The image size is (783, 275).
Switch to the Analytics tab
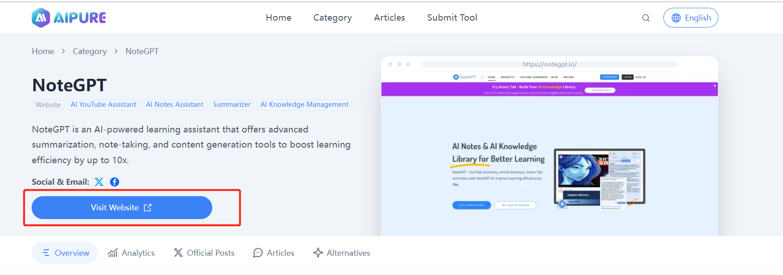point(131,253)
